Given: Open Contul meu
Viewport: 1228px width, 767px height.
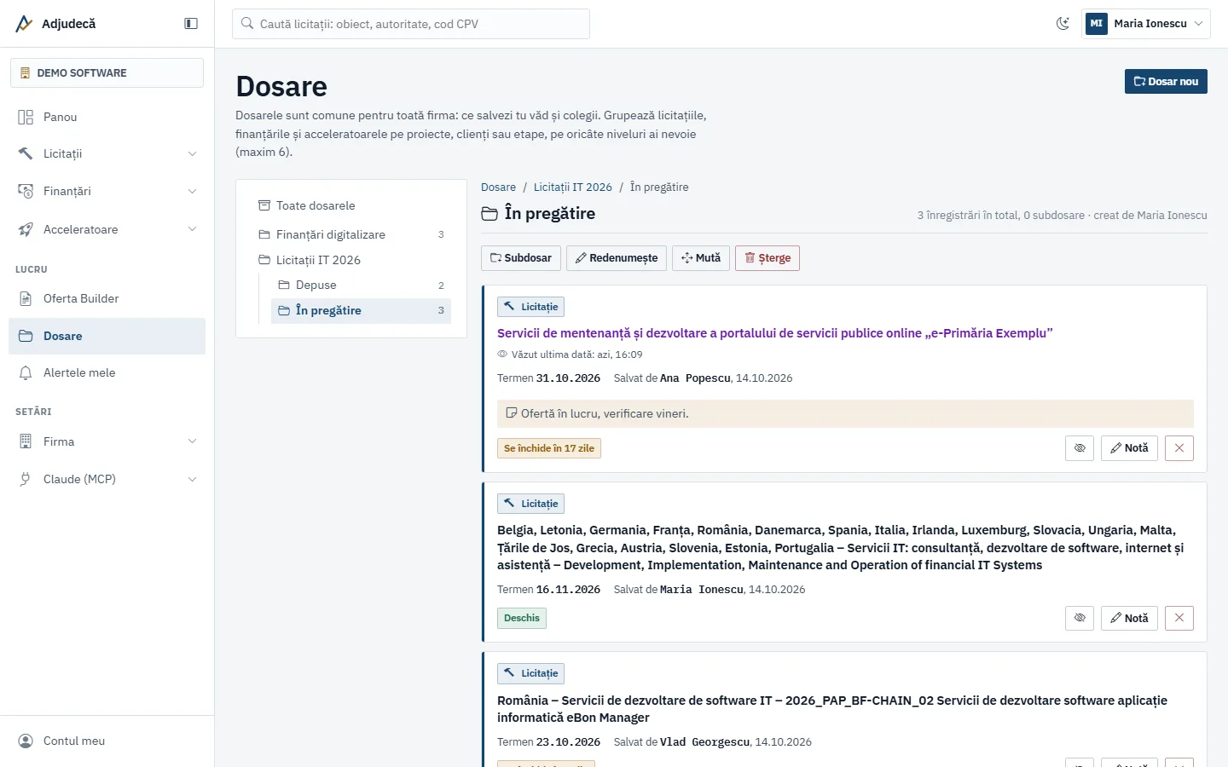Looking at the screenshot, I should [x=107, y=741].
